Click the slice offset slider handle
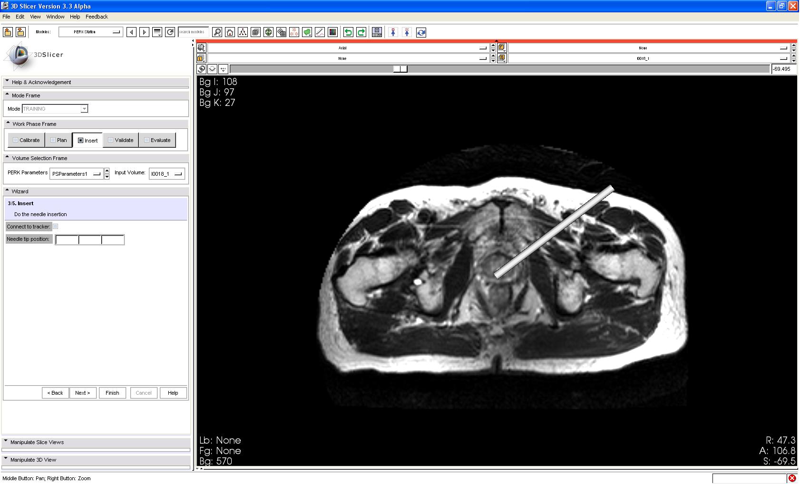Image resolution: width=800 pixels, height=484 pixels. click(400, 69)
